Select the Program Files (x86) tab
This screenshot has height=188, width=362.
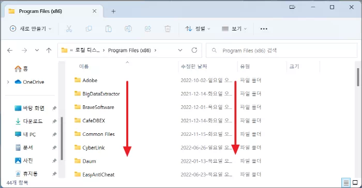tap(54, 11)
